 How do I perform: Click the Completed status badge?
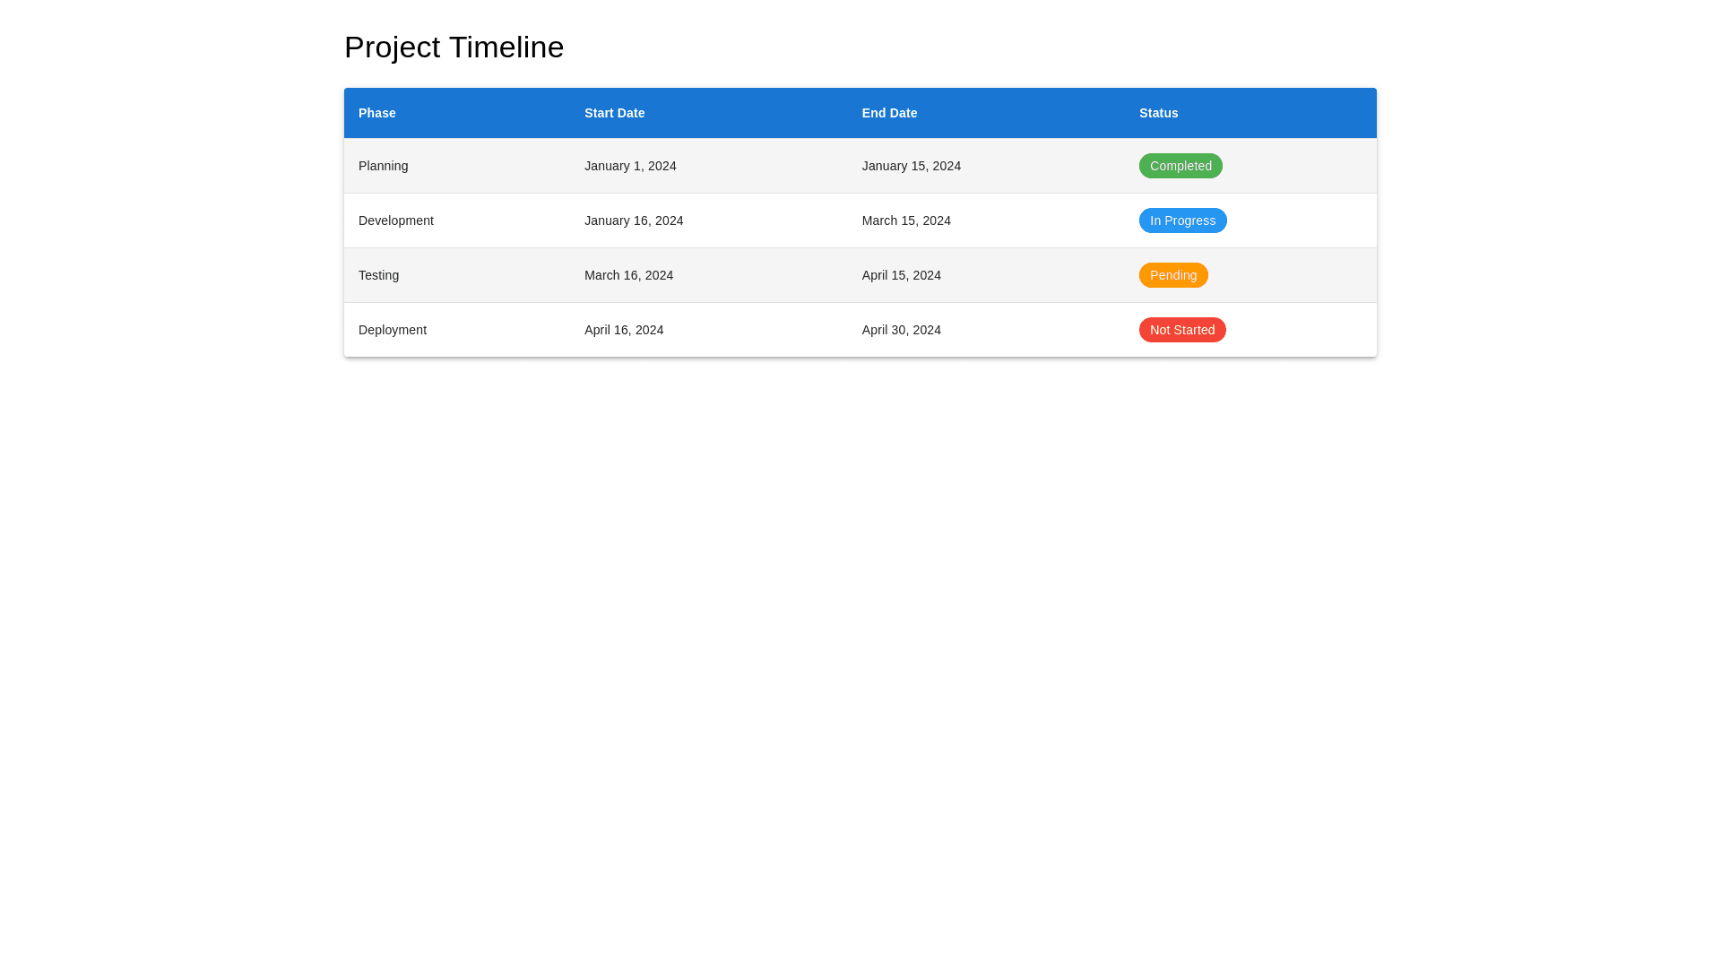(x=1180, y=166)
